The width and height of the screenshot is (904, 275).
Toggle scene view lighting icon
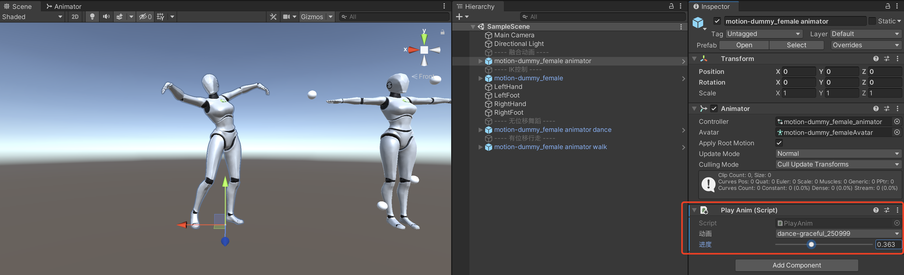click(x=92, y=16)
